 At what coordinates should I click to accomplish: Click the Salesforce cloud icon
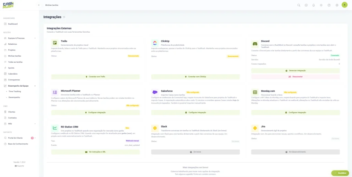tap(155, 92)
